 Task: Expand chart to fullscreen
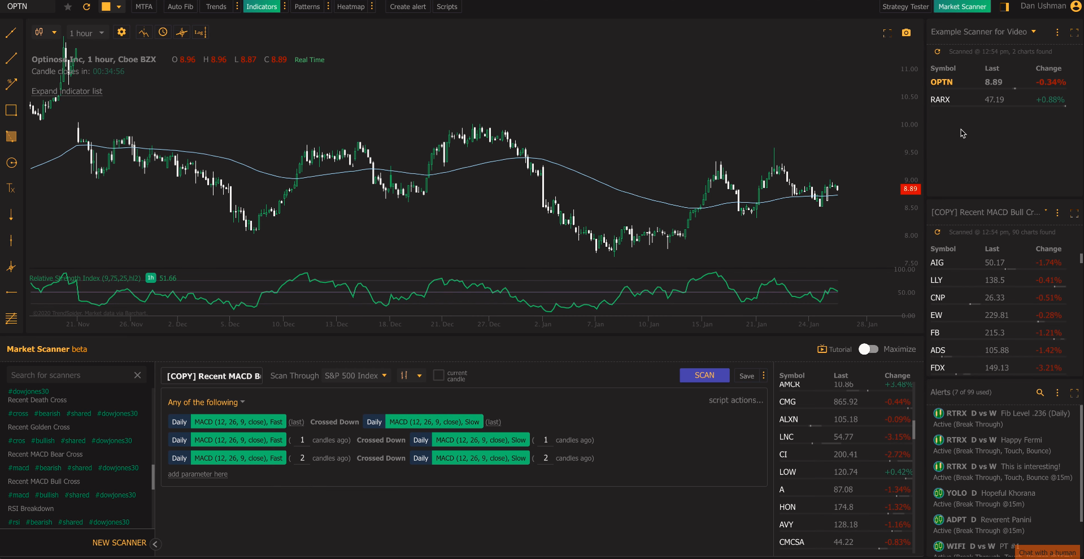tap(887, 33)
